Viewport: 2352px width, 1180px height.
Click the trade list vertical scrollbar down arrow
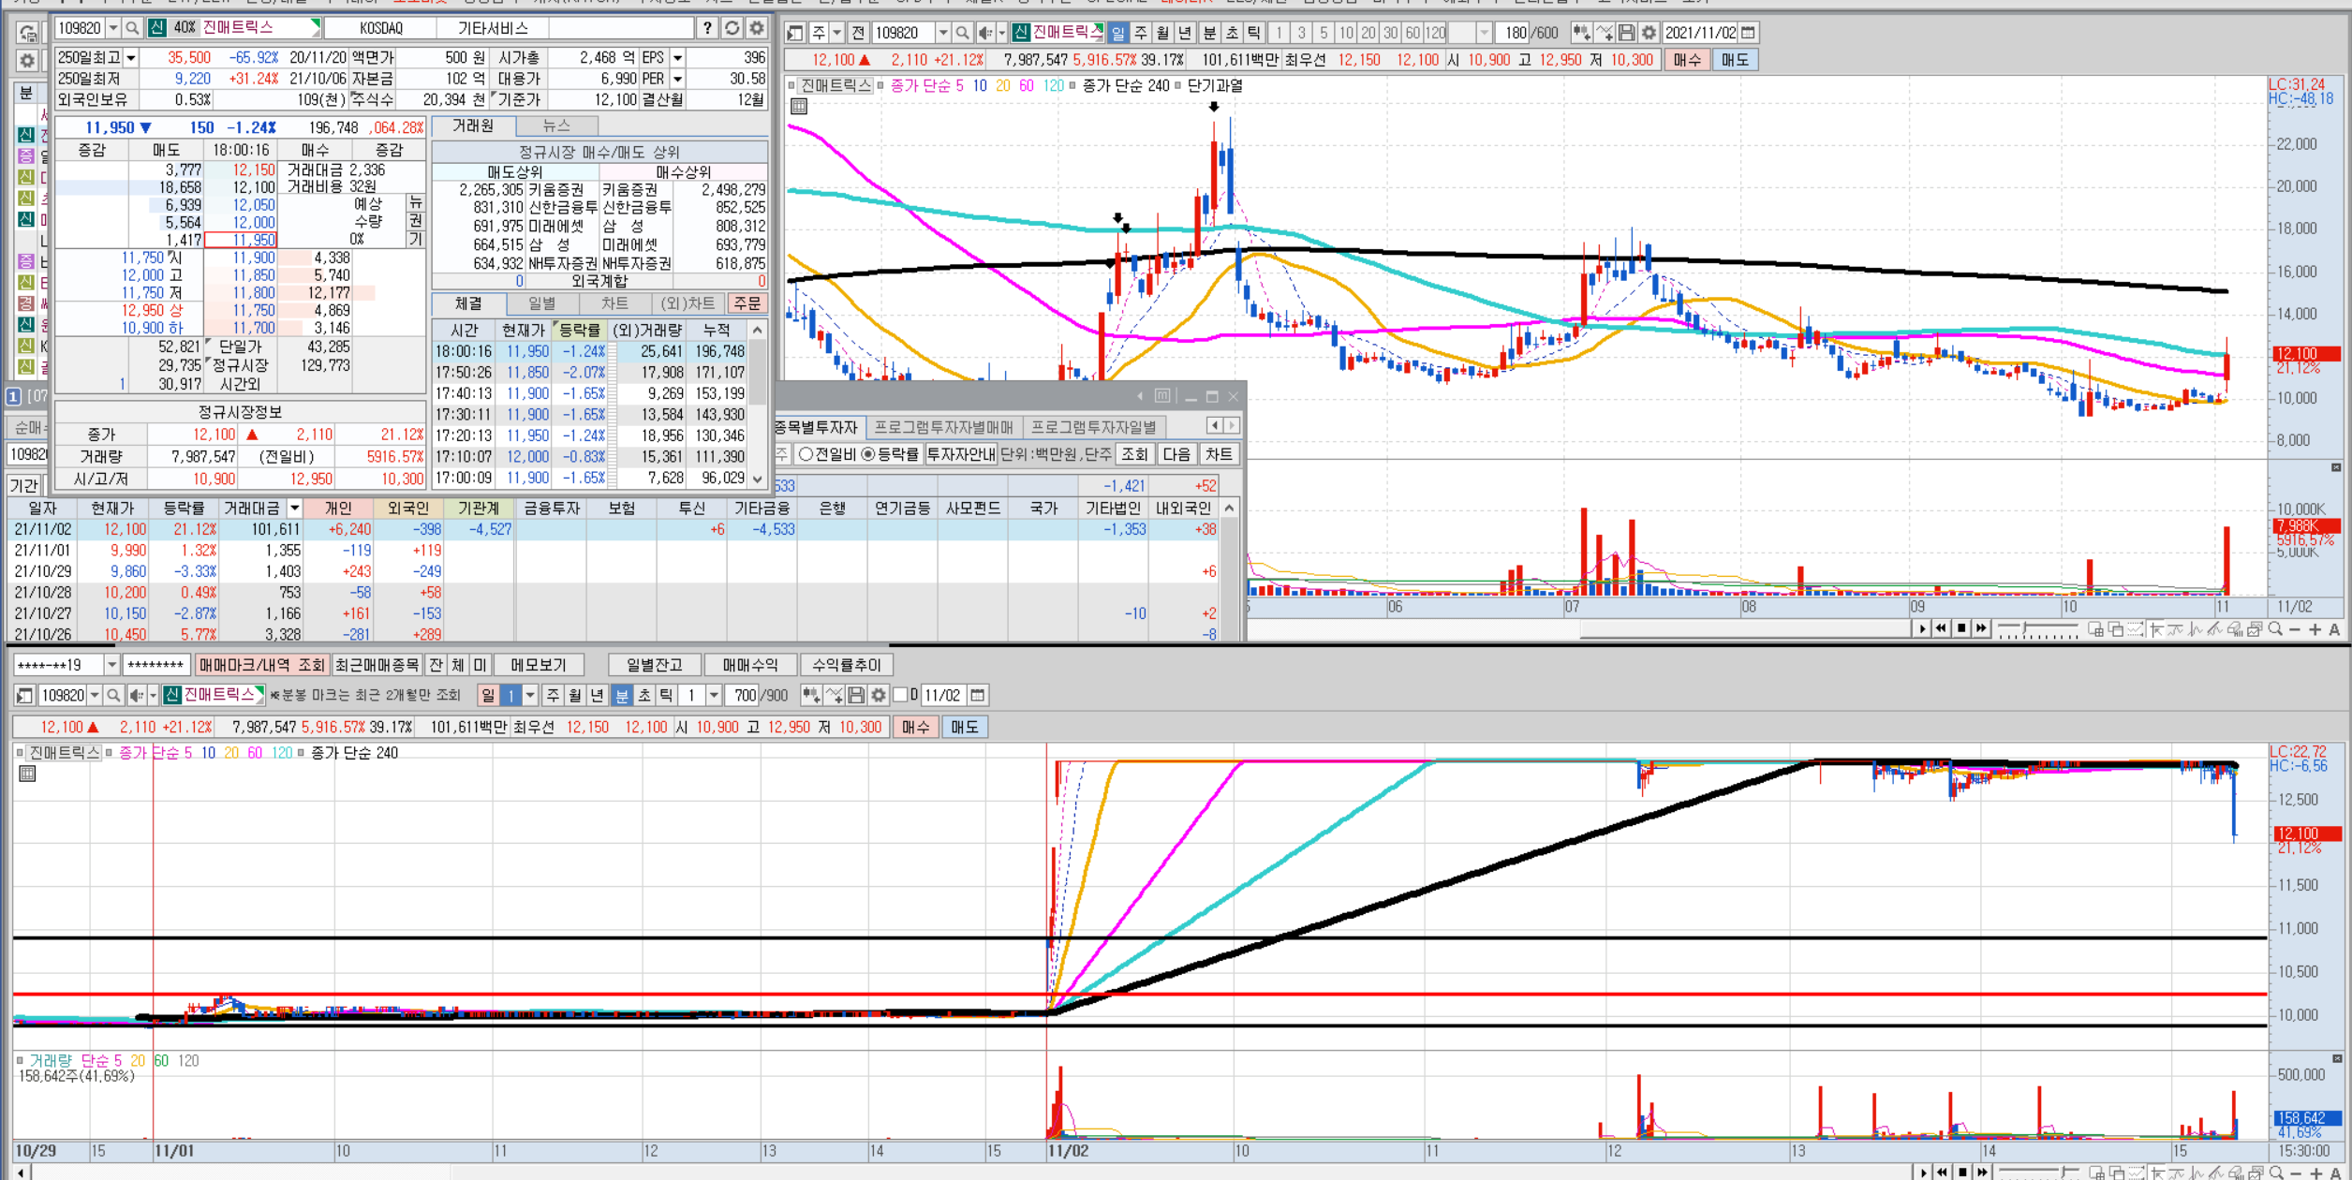757,479
